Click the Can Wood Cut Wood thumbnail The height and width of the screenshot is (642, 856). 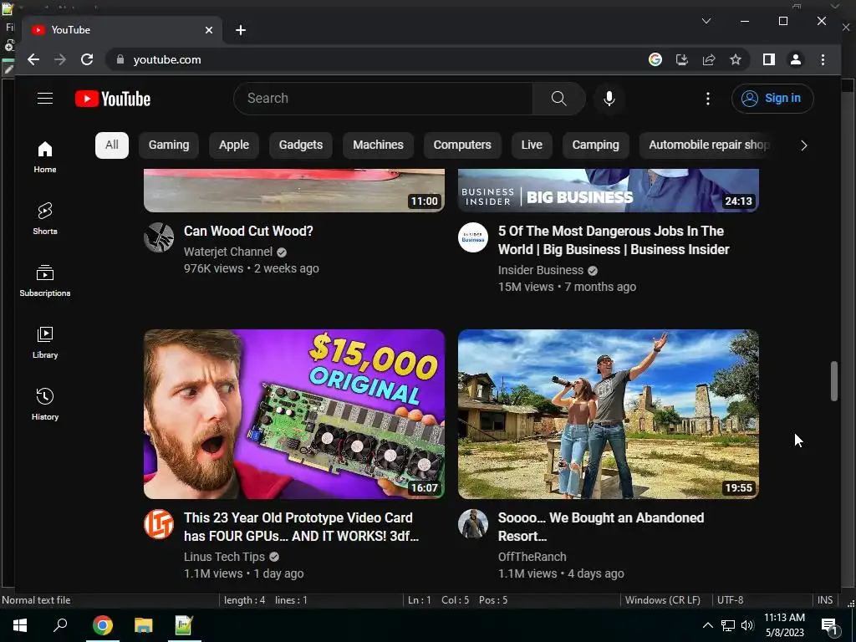click(x=294, y=190)
